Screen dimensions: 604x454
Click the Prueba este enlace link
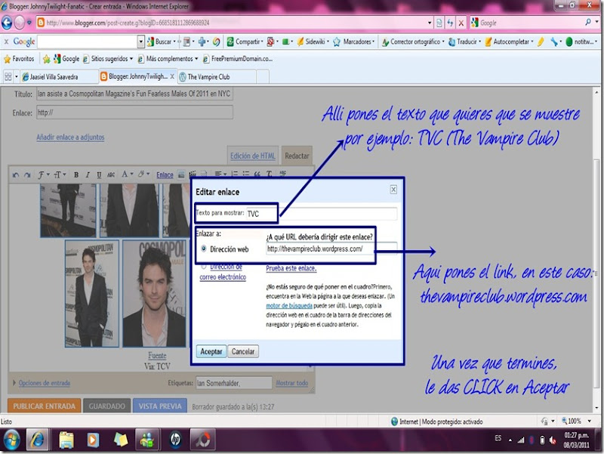coord(291,268)
